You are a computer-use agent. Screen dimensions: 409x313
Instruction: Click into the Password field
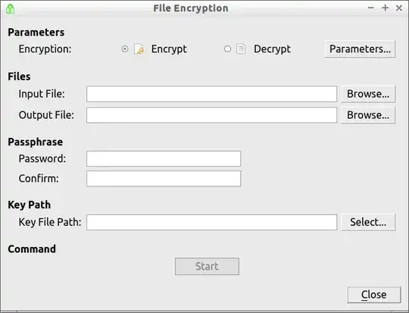click(x=164, y=158)
